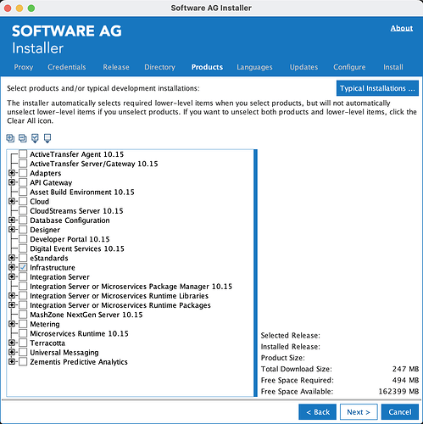Expand the Integration Server tree branch
Screen dimensions: 423x424
coord(12,276)
